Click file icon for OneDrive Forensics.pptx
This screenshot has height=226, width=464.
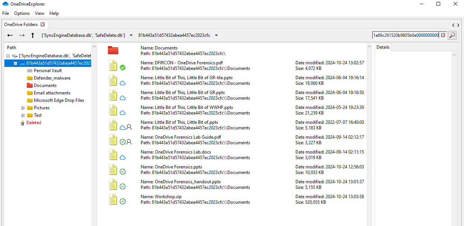point(113,169)
